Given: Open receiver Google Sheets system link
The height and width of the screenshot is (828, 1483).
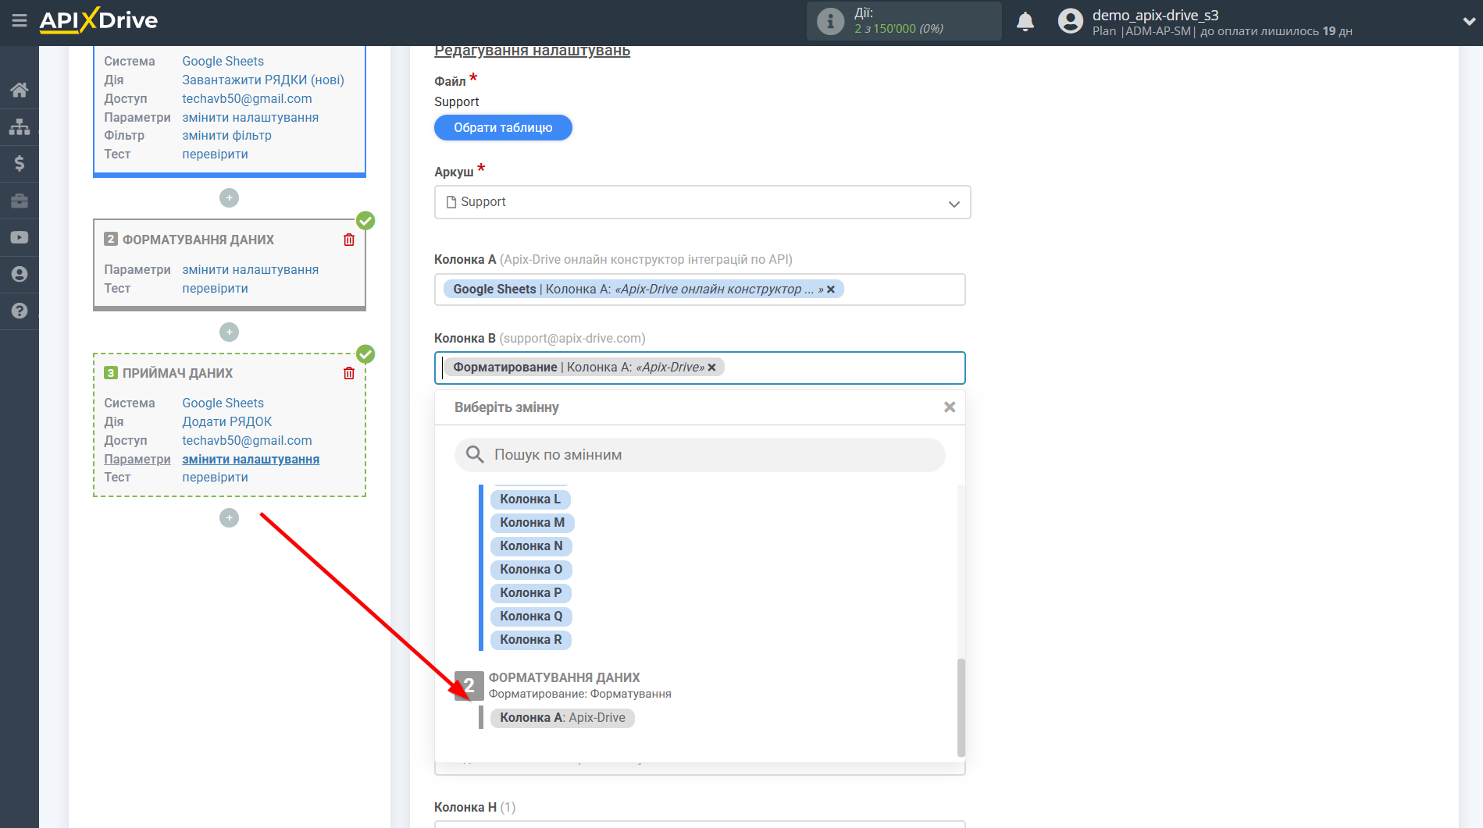Looking at the screenshot, I should [x=223, y=403].
